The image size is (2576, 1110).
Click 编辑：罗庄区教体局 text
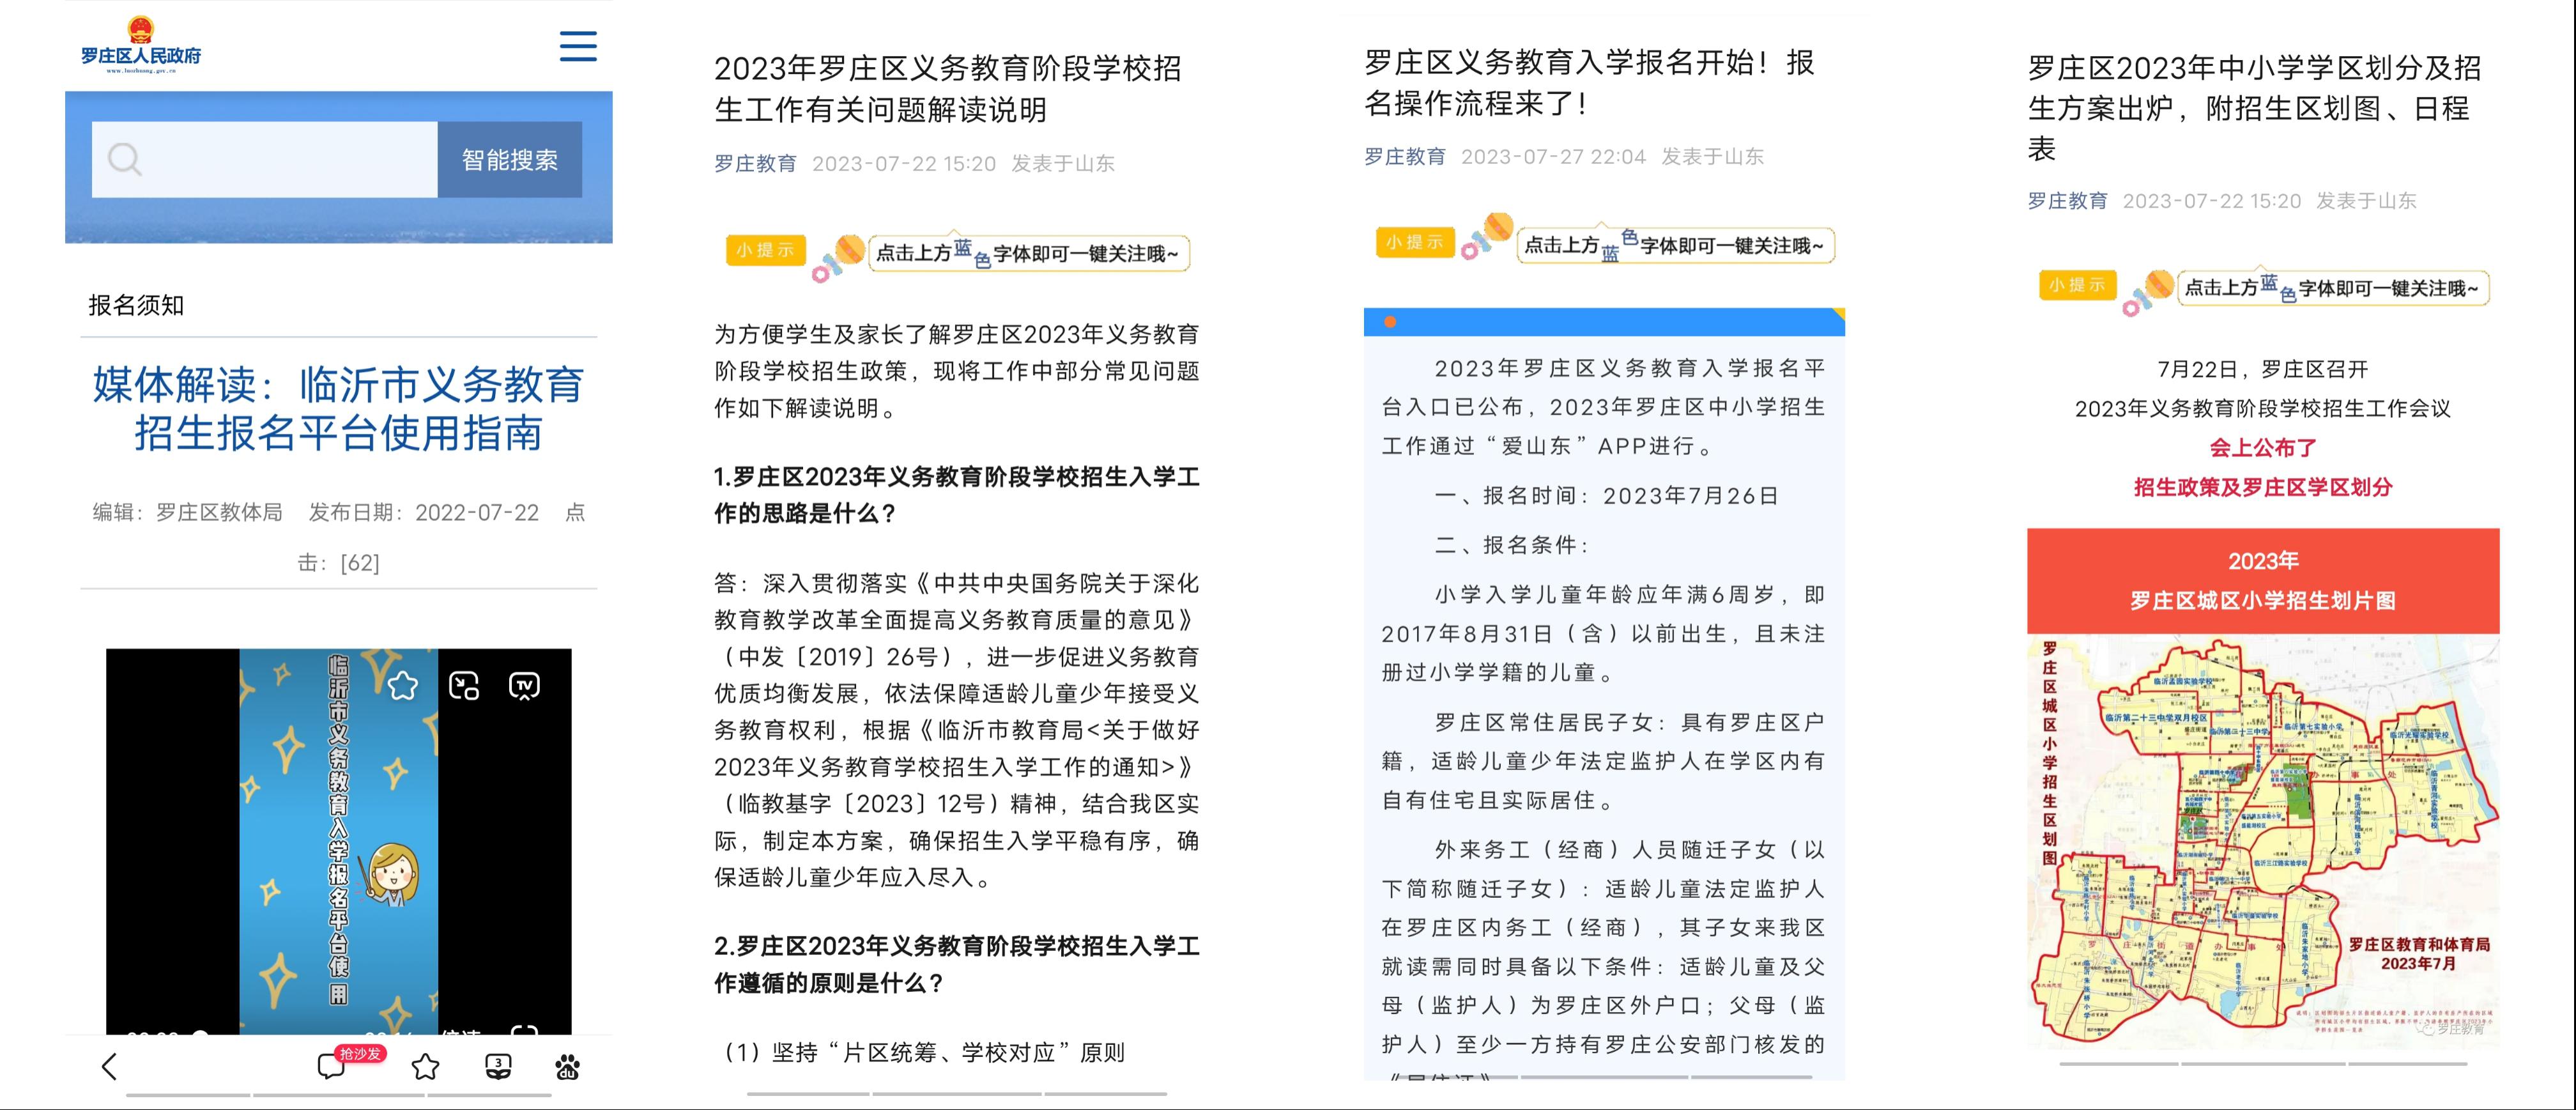pyautogui.click(x=188, y=513)
